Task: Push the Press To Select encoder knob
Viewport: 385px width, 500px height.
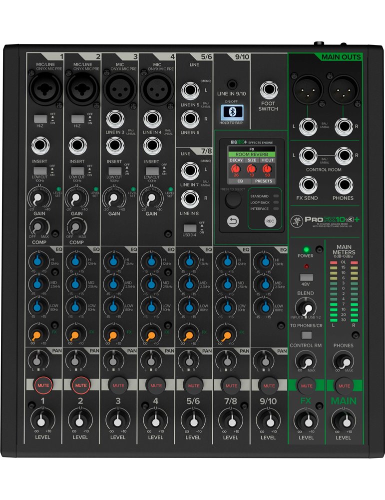Action: [233, 200]
